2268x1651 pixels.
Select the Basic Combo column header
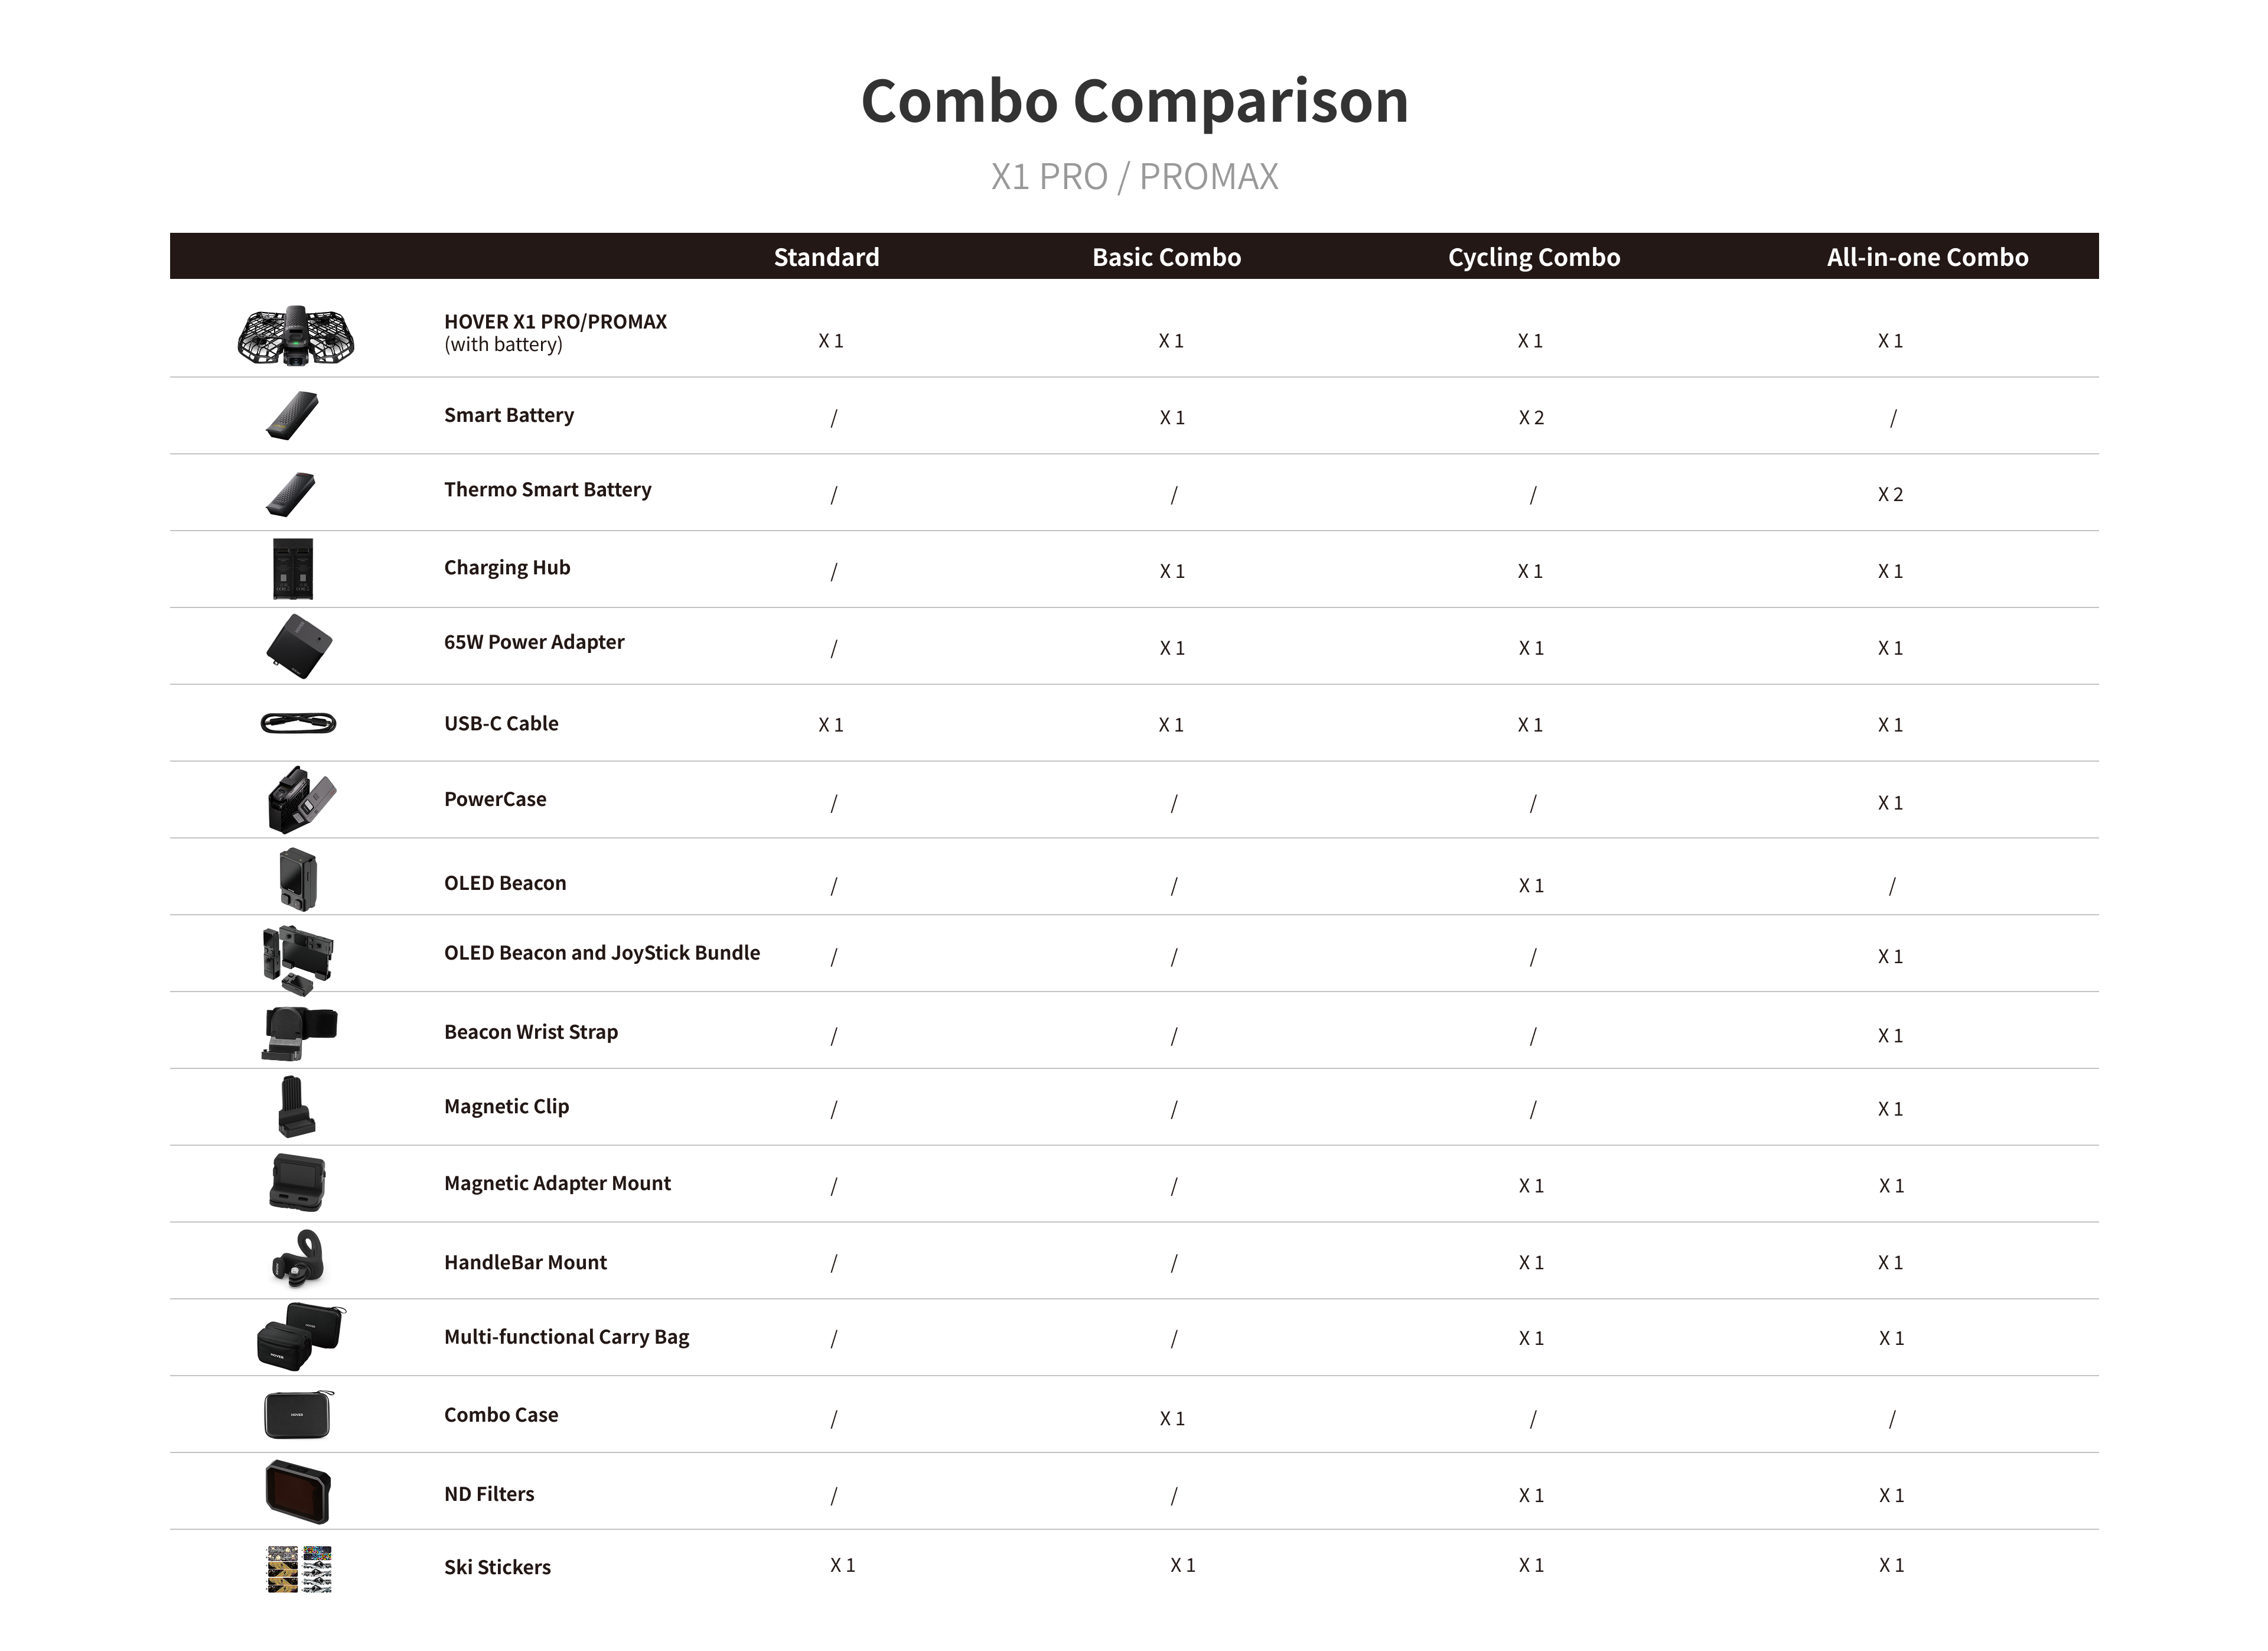click(x=1166, y=257)
